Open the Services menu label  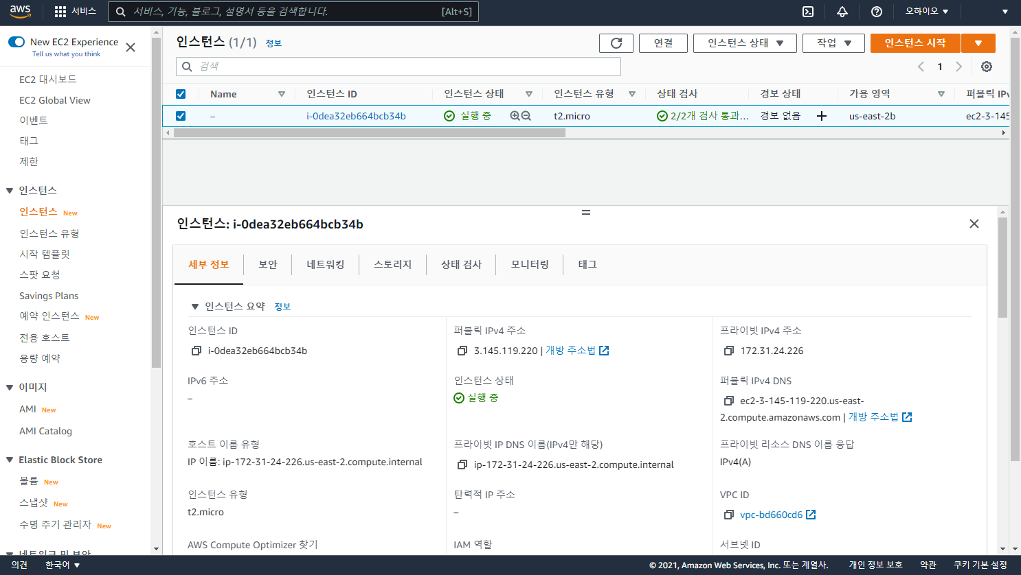84,12
